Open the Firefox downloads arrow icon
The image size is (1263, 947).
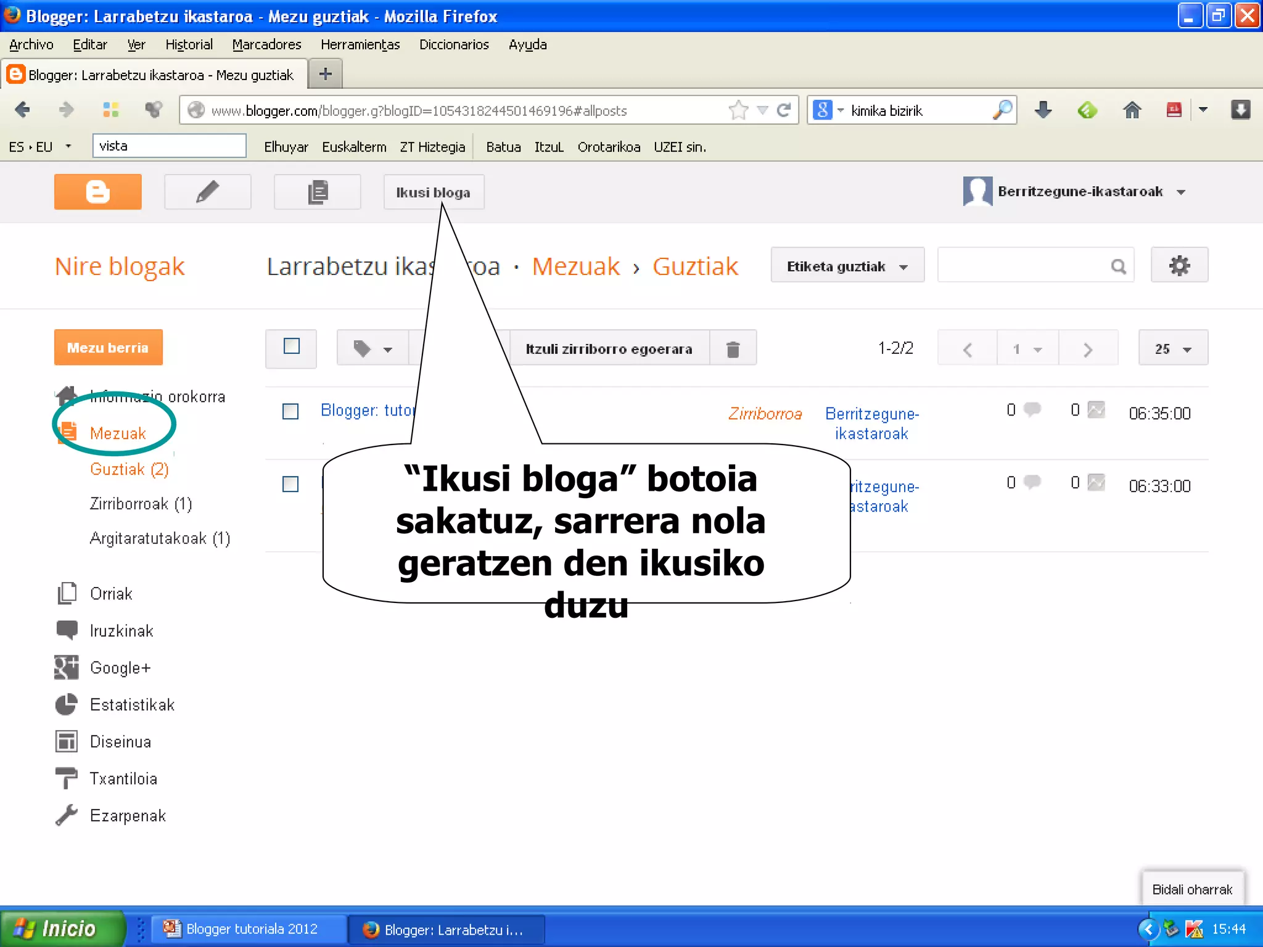click(1043, 110)
